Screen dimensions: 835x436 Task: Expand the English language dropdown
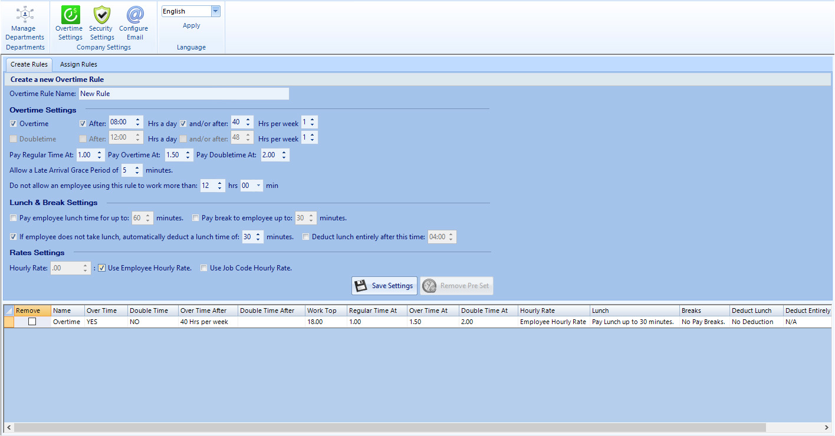coord(215,11)
